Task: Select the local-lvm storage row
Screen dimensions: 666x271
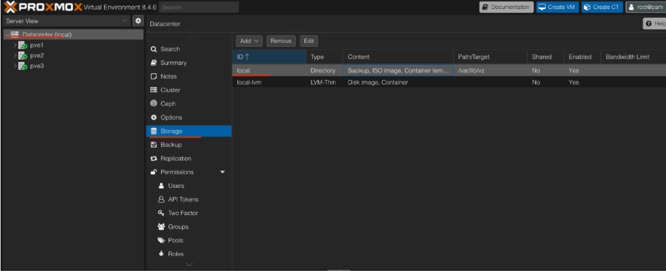Action: pyautogui.click(x=449, y=83)
